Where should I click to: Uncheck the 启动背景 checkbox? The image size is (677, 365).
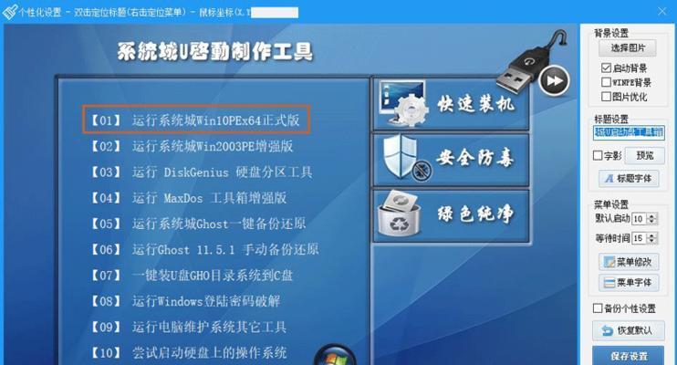click(x=606, y=68)
